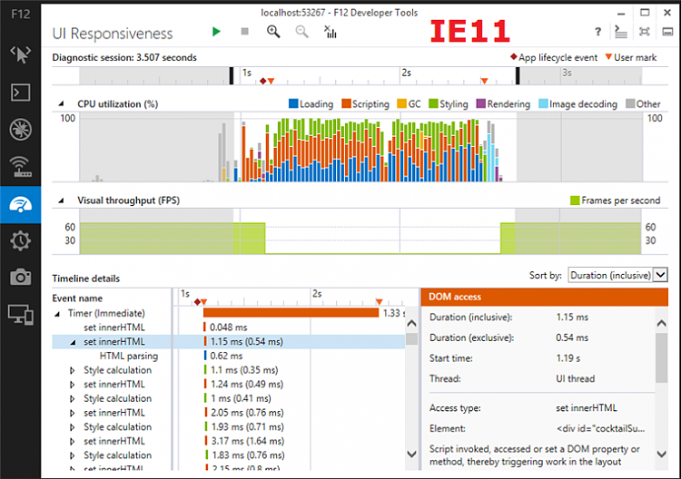
Task: Expand Style calculation 1 ms row
Action: [72, 399]
